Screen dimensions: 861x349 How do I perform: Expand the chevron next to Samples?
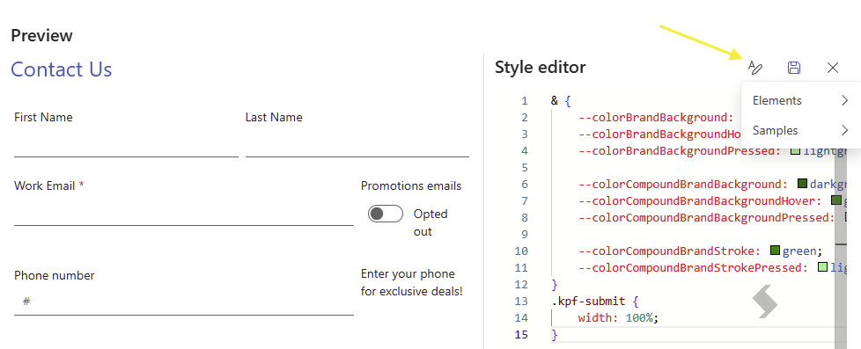coord(844,131)
